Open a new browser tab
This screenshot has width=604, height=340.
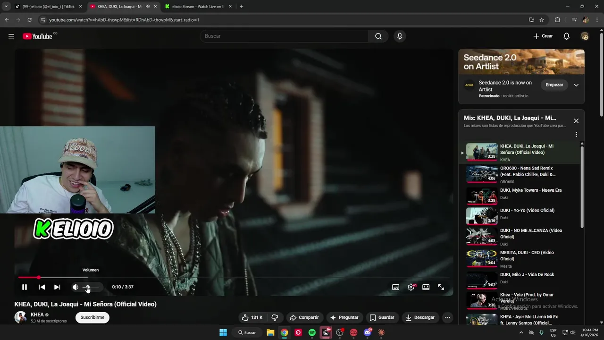point(242,7)
